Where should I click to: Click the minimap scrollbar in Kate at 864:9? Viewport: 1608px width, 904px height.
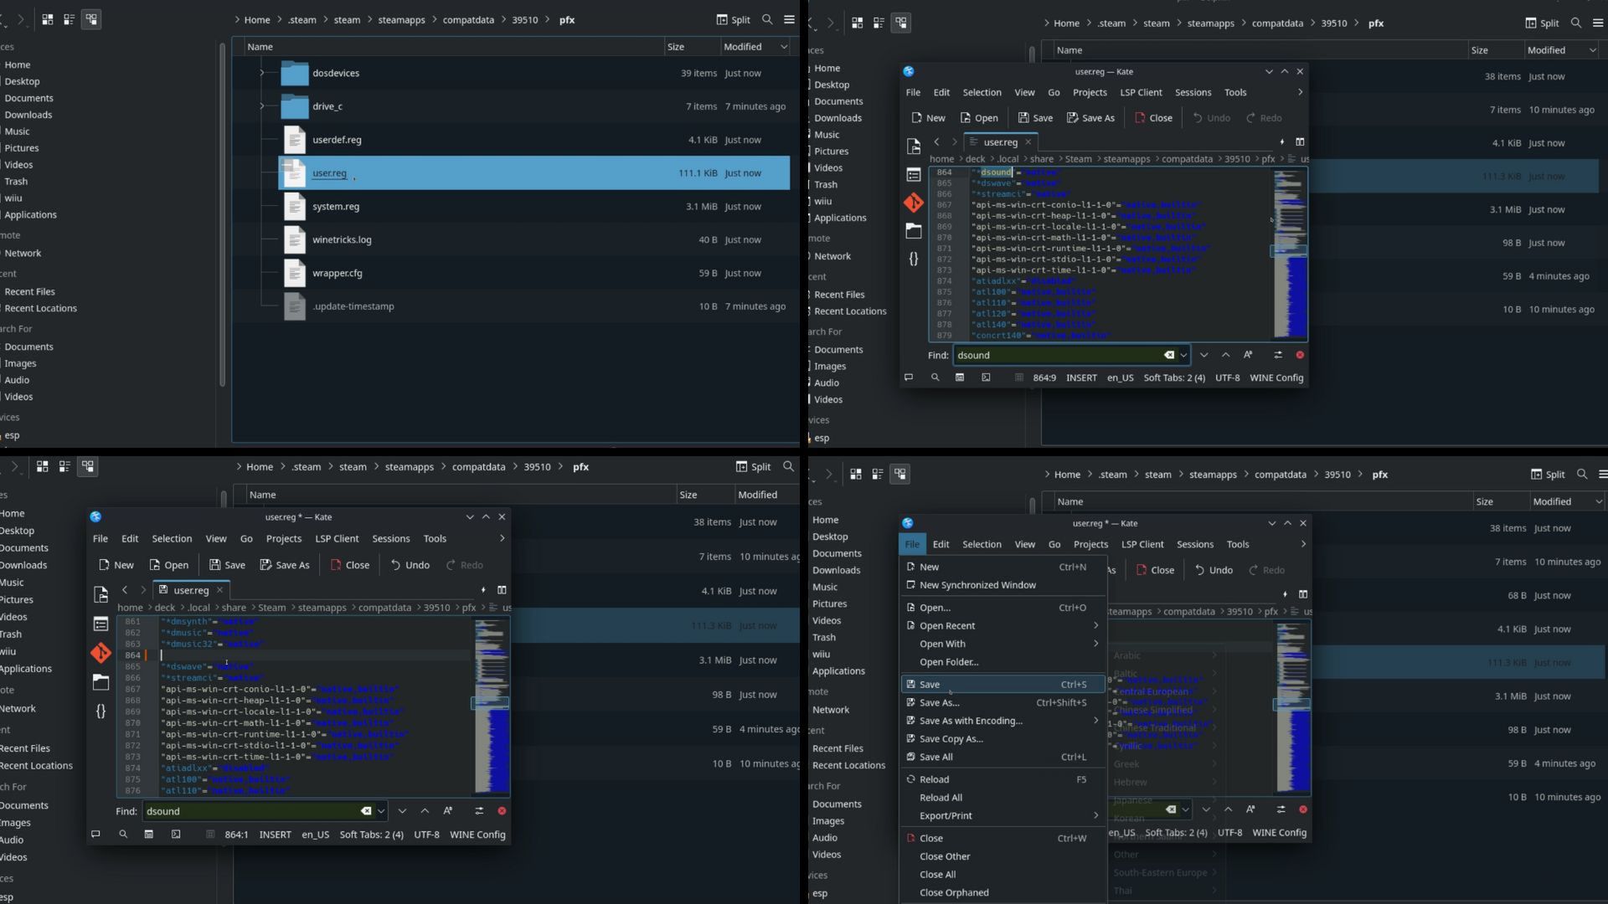(x=1289, y=251)
